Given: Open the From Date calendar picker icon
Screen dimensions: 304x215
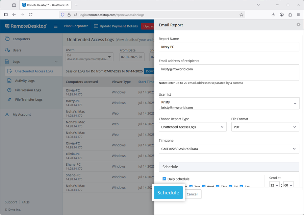Looking at the screenshot, I should tap(141, 57).
